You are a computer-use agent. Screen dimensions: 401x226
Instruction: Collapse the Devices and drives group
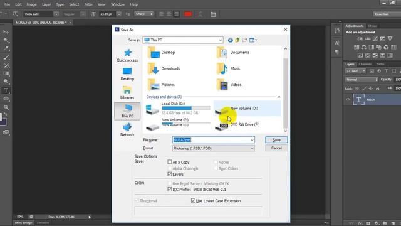(x=279, y=97)
